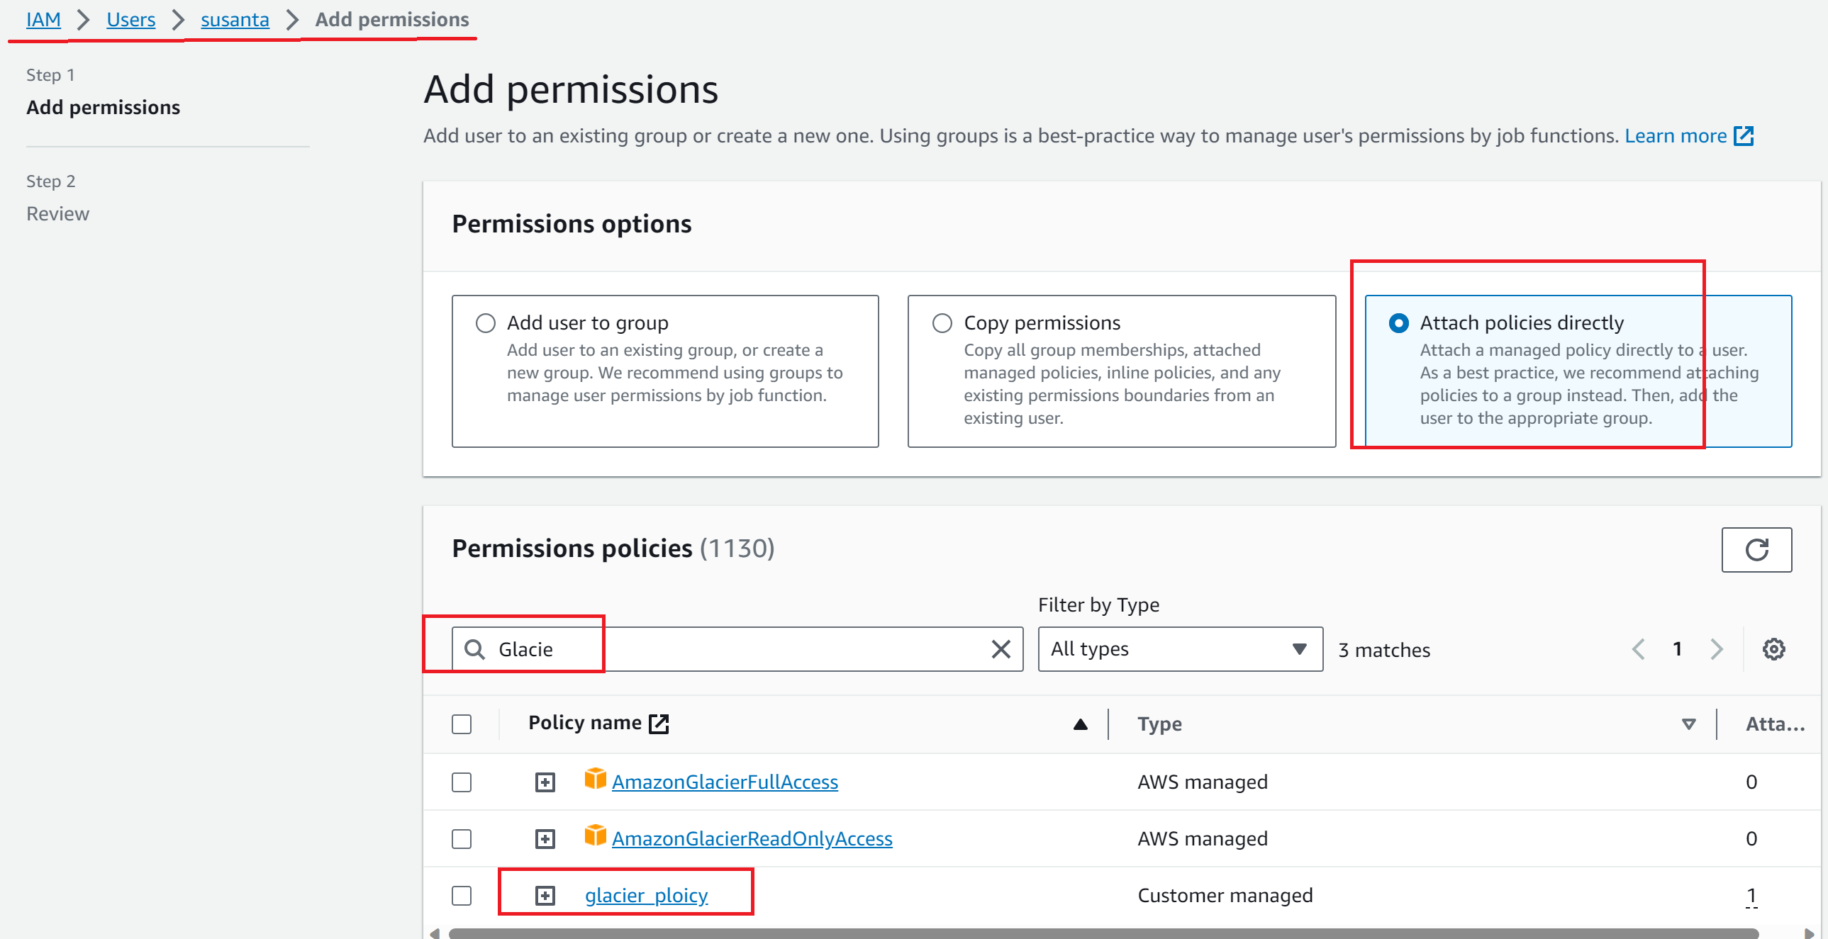The image size is (1828, 939).
Task: Clear the Glacie search input field
Action: point(1001,649)
